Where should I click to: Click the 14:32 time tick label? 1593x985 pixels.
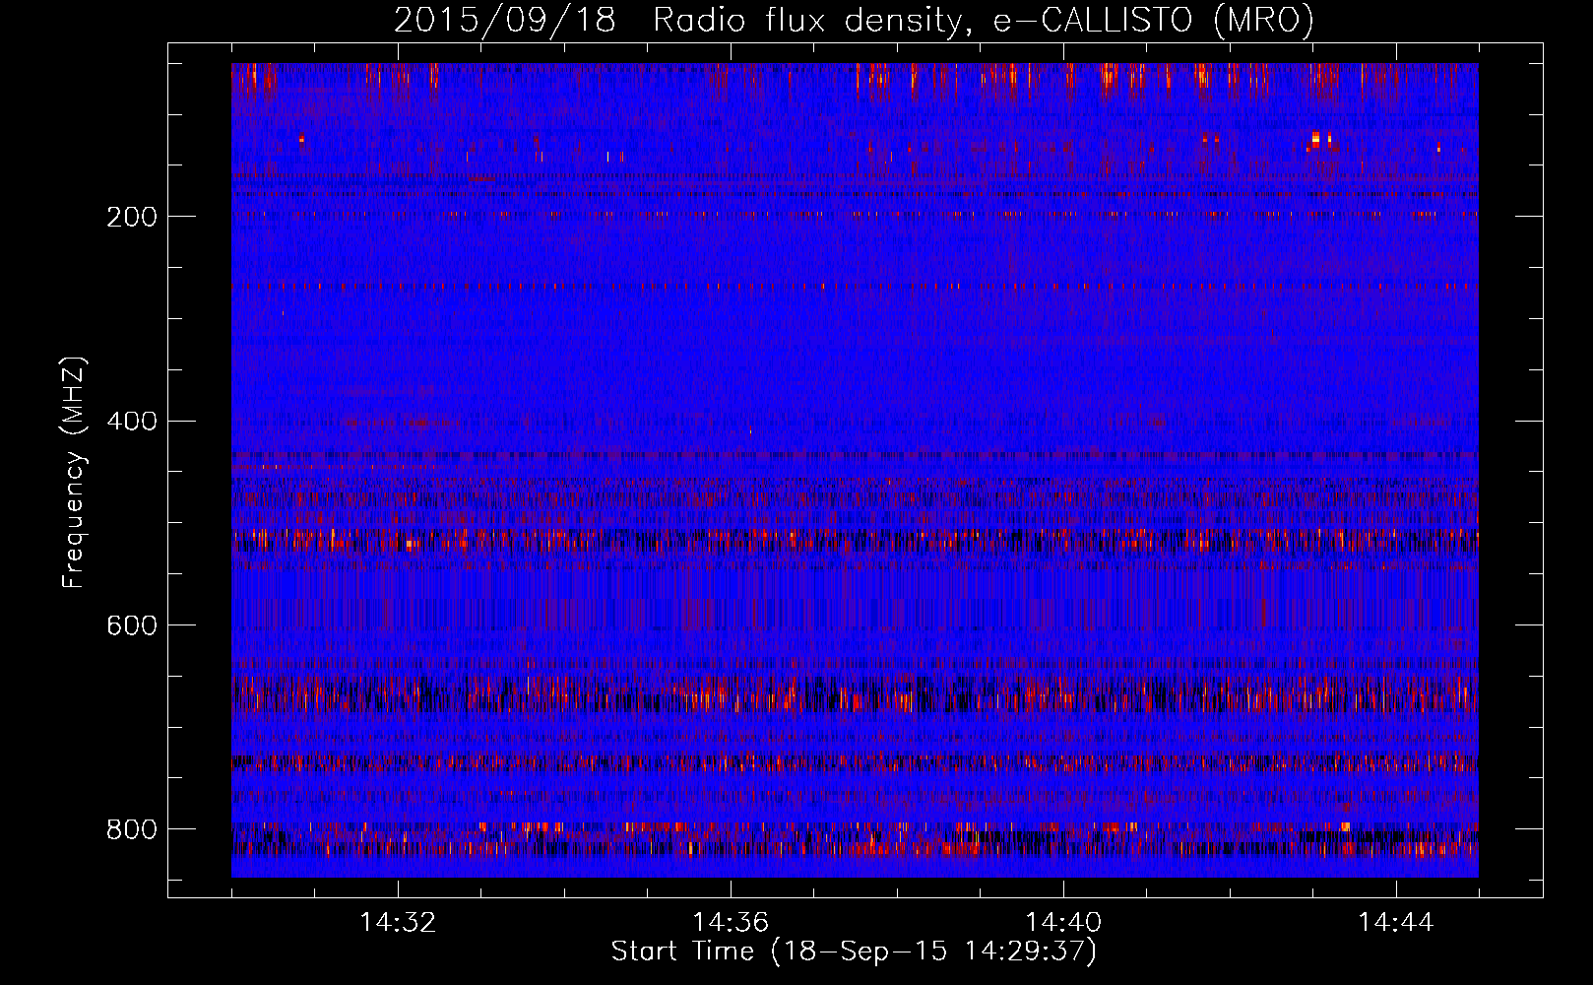pyautogui.click(x=398, y=923)
